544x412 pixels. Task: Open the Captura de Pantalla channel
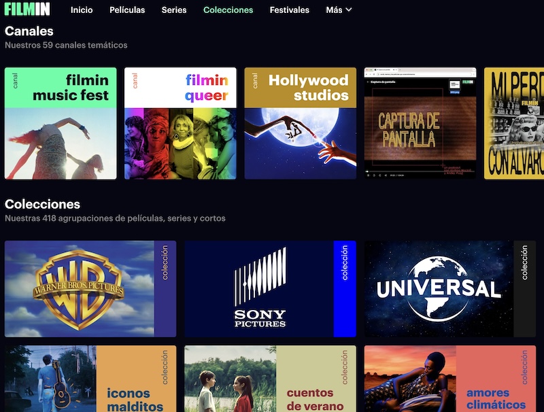point(420,123)
